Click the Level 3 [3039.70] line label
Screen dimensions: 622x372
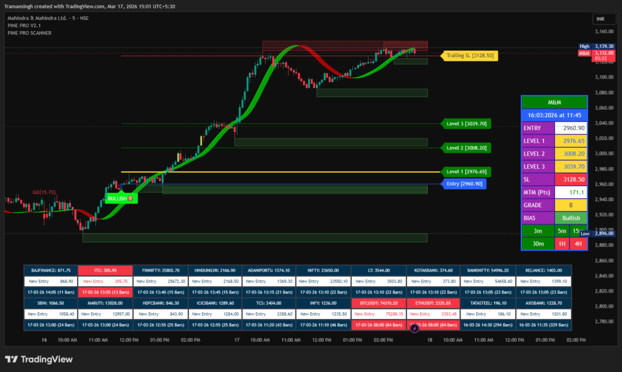pos(466,123)
